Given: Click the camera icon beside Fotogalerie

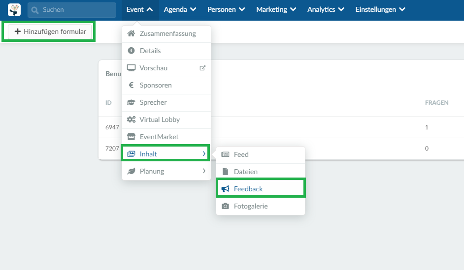Looking at the screenshot, I should (x=225, y=206).
